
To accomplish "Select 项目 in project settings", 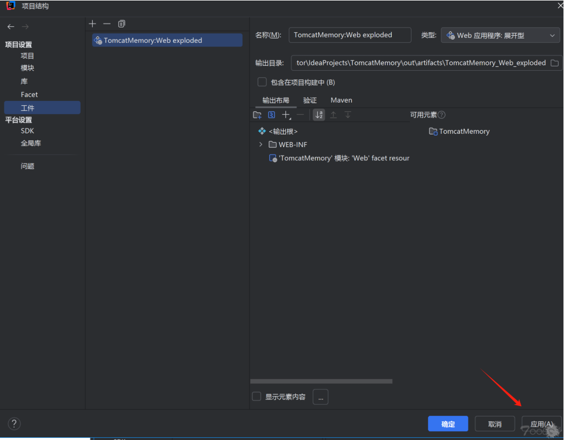I will (x=27, y=56).
